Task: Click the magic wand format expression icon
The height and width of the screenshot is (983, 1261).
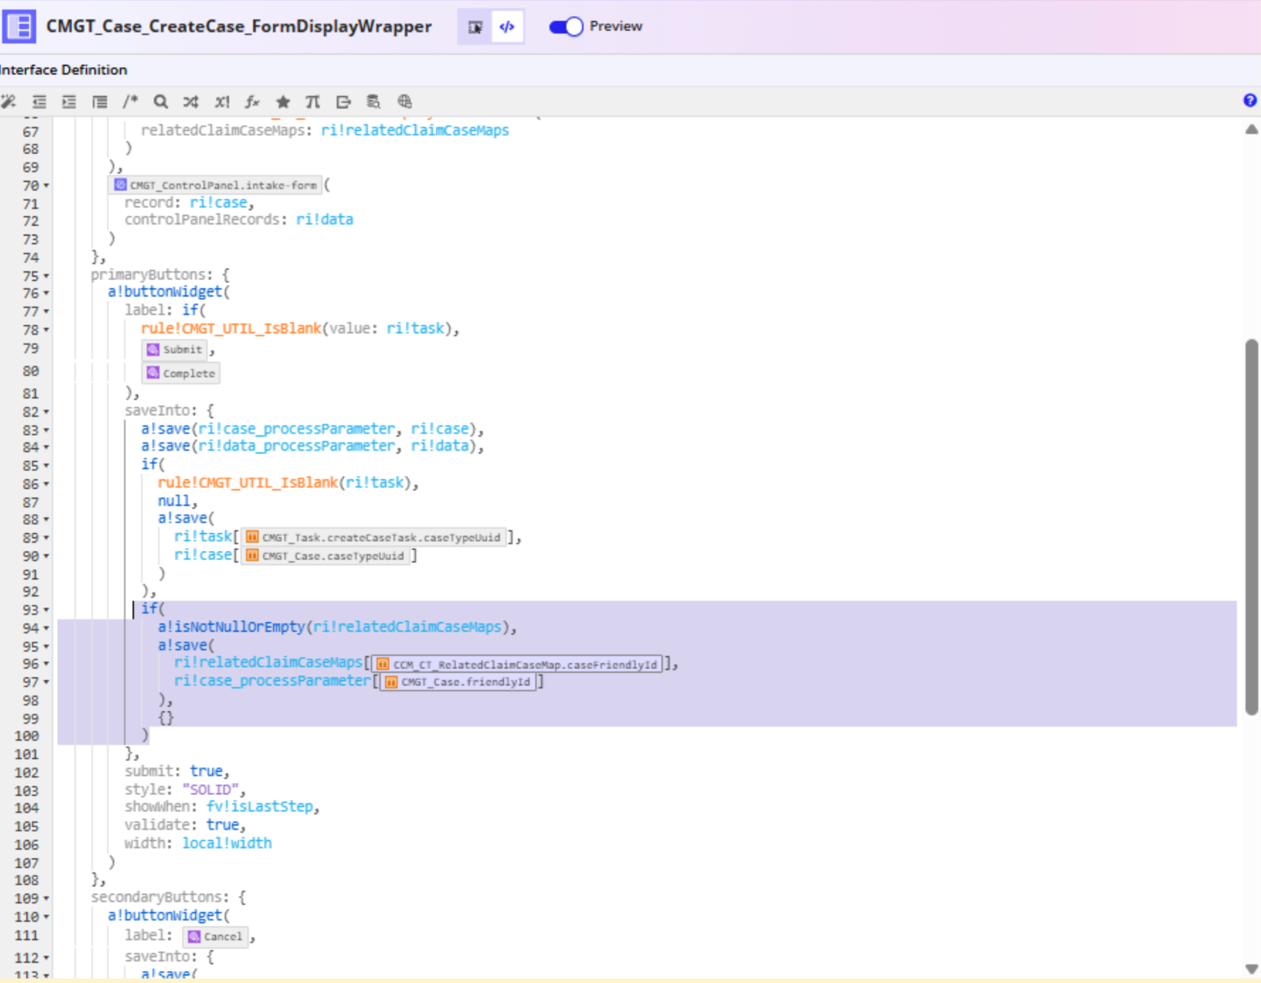Action: (x=8, y=102)
